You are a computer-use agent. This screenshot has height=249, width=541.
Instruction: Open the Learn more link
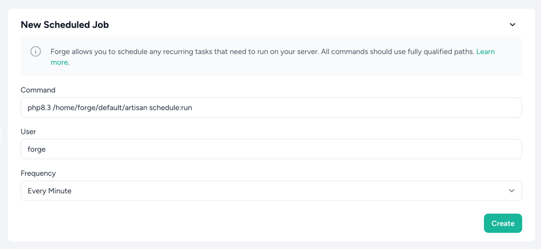tap(485, 52)
